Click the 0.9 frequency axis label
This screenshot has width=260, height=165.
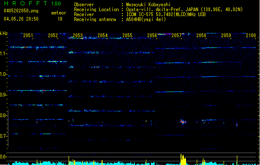pyautogui.click(x=3, y=95)
